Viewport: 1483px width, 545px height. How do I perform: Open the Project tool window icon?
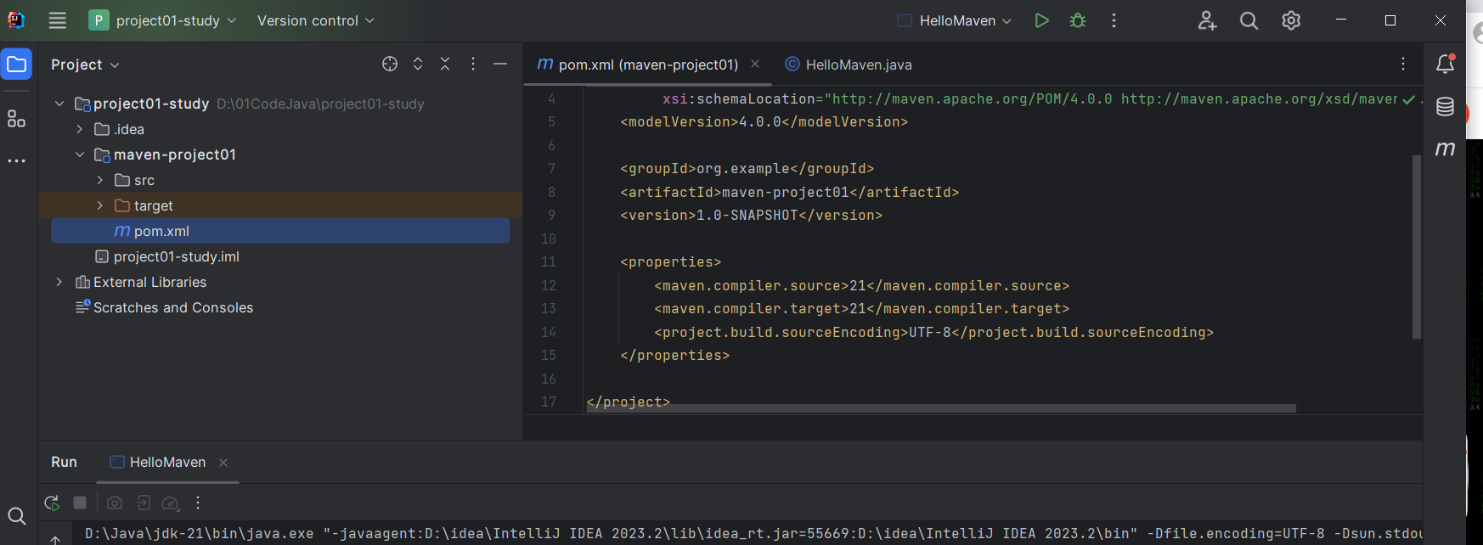click(x=17, y=65)
